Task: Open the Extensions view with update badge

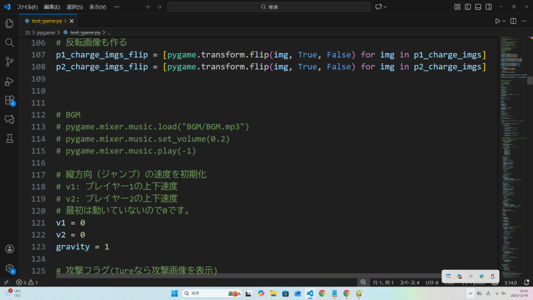Action: pyautogui.click(x=9, y=100)
